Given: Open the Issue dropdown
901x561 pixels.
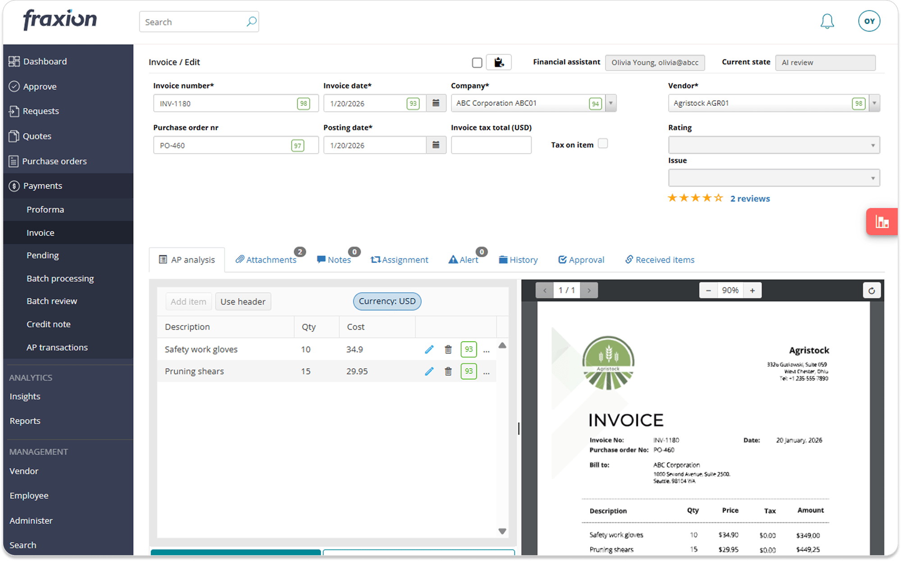Looking at the screenshot, I should pos(873,177).
